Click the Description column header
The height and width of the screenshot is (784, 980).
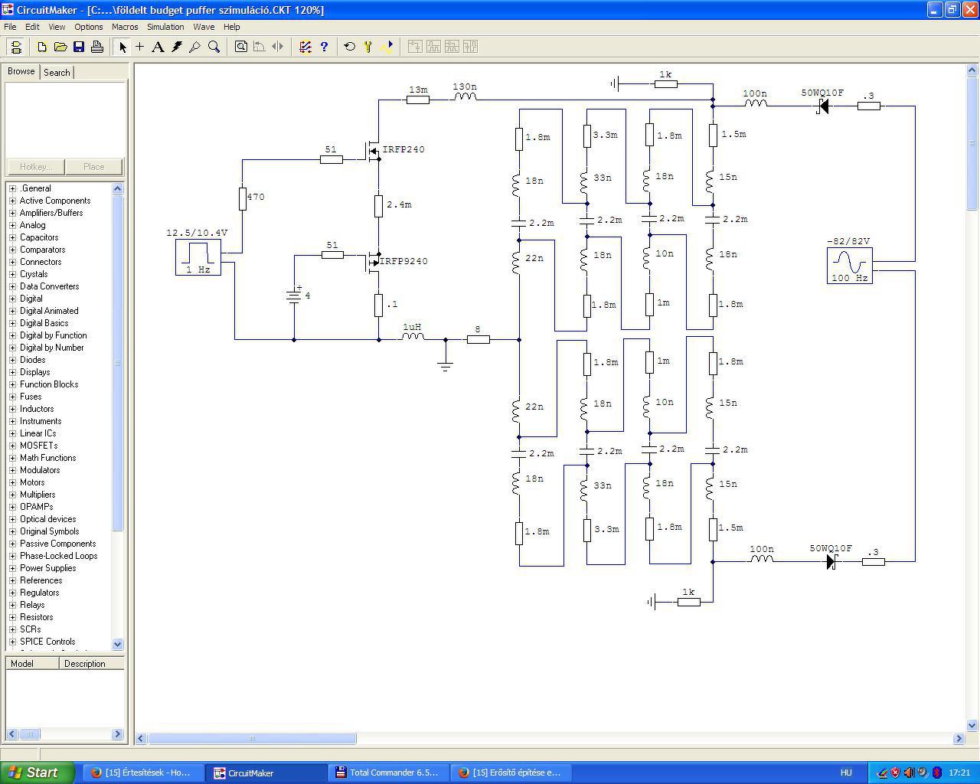92,664
